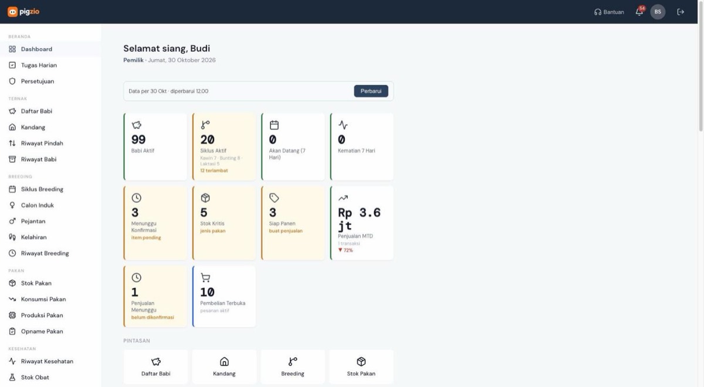Click the Kematian 7 Hari card

361,147
